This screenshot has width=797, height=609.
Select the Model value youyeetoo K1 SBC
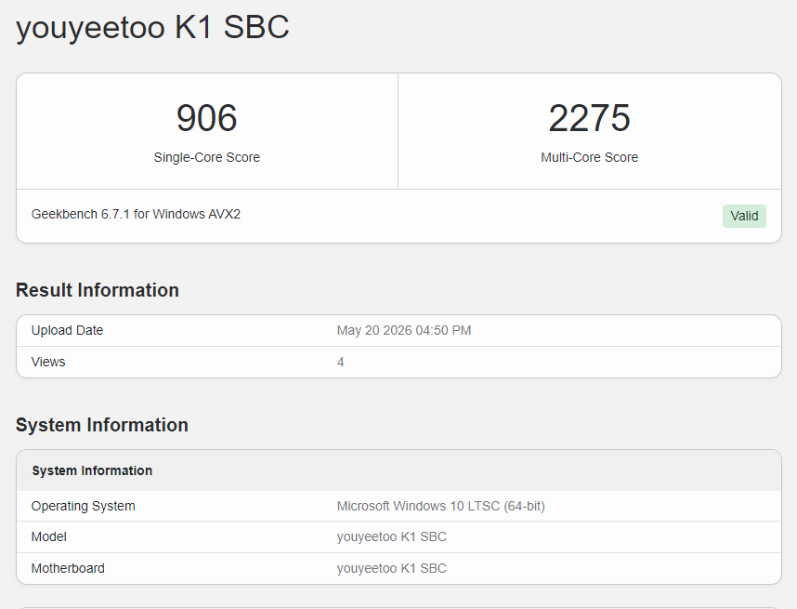[391, 536]
